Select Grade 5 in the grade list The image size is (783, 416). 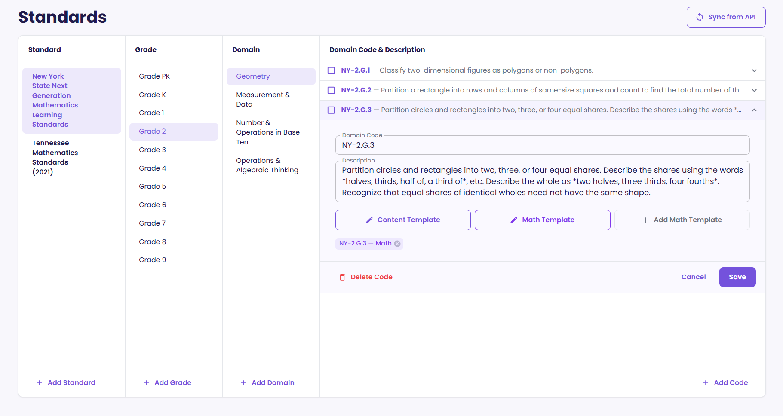point(174,187)
